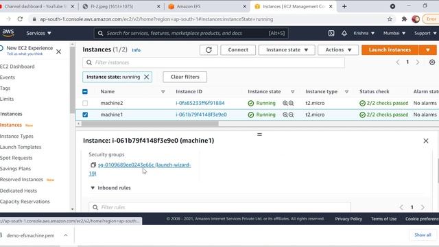Toggle the select-all instances checkbox
Image resolution: width=439 pixels, height=247 pixels.
(85, 91)
